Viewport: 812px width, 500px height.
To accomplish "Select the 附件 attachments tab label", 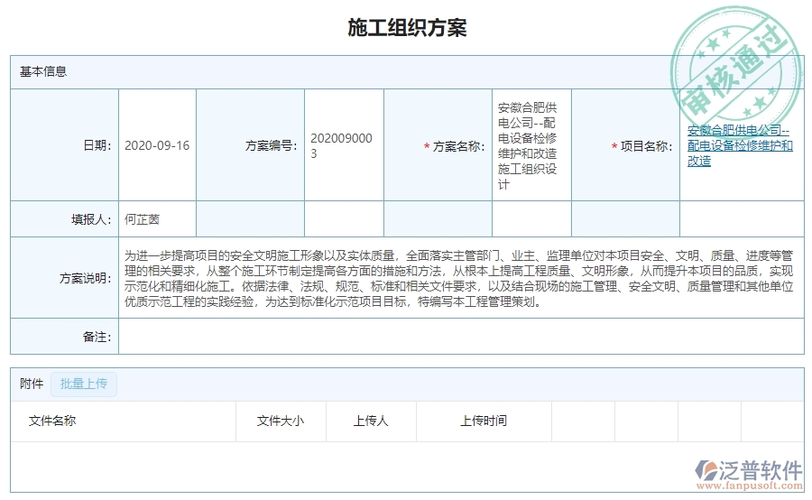I will 32,384.
